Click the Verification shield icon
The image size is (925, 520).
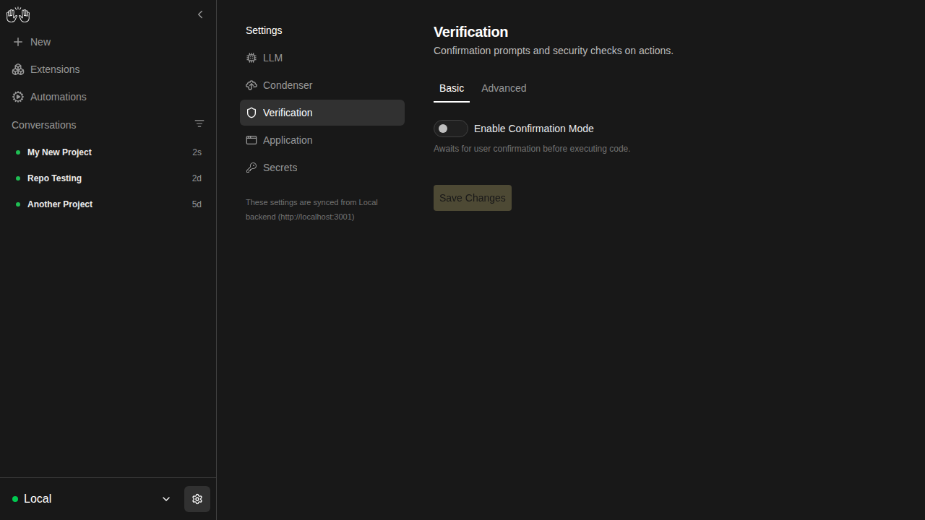[251, 113]
